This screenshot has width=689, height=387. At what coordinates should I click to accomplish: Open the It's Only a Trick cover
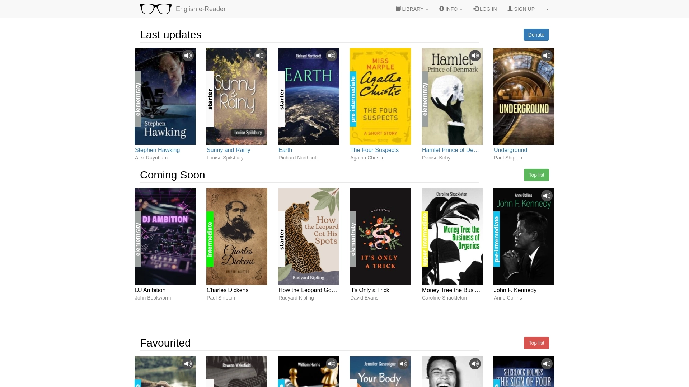380,236
